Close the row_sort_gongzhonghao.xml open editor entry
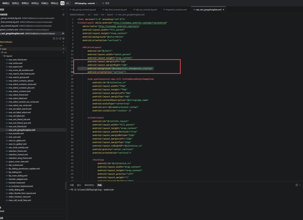303x220 pixels. pyautogui.click(x=63, y=33)
